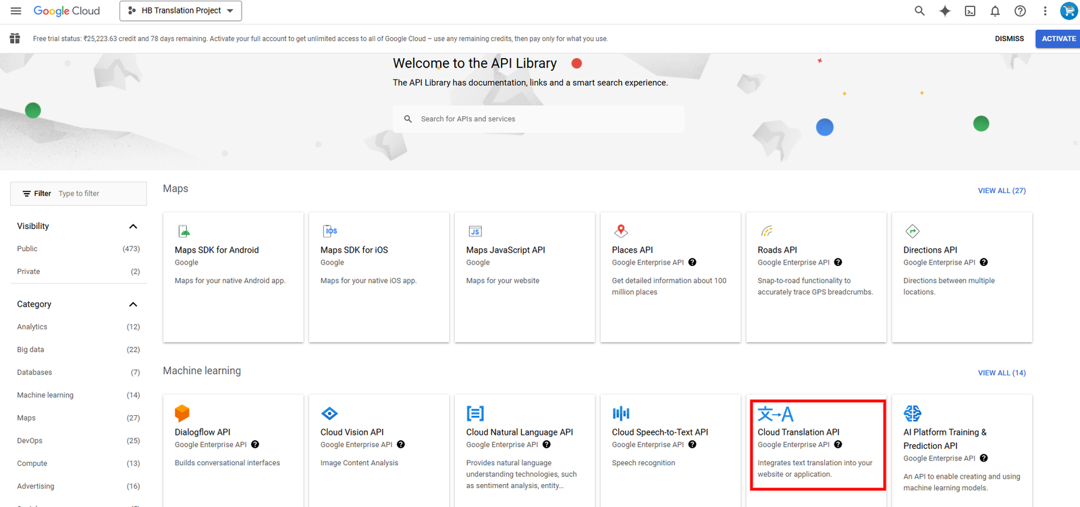Click the Dialogflow API orange icon
The image size is (1080, 507).
coord(182,413)
